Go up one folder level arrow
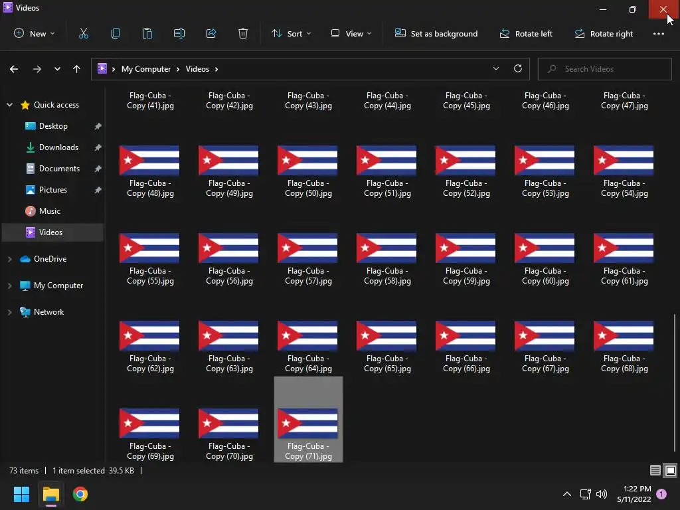 (77, 69)
